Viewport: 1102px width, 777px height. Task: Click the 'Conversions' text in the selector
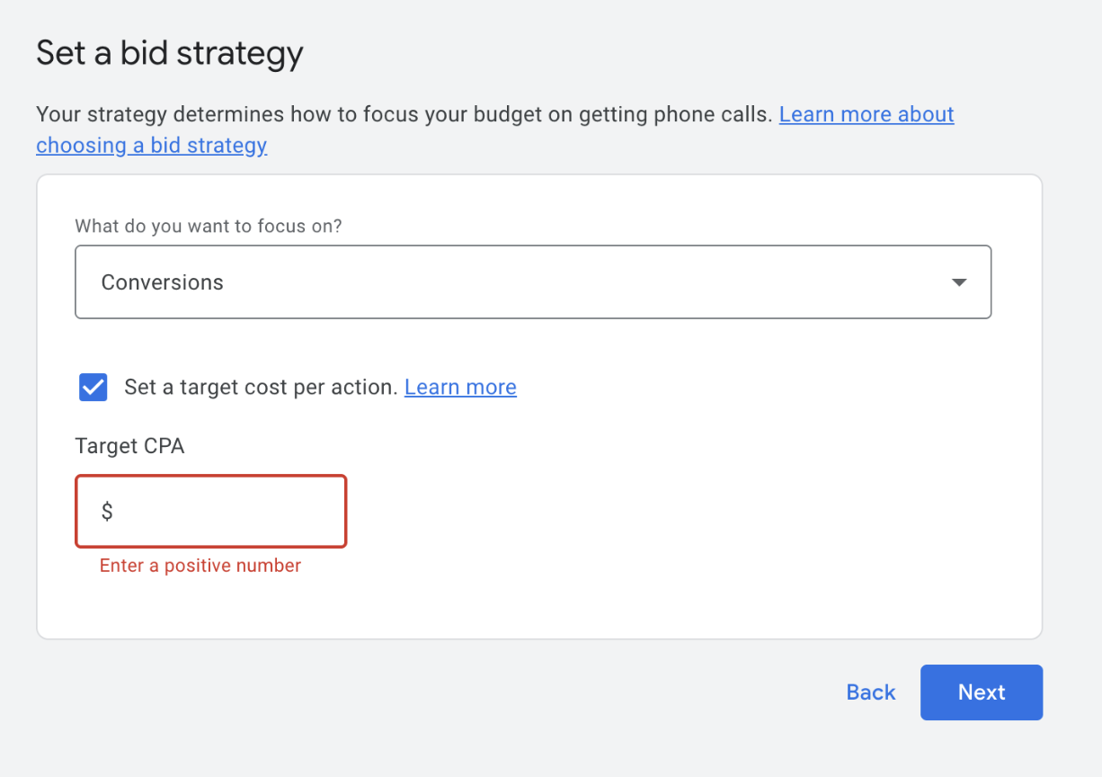click(x=163, y=282)
